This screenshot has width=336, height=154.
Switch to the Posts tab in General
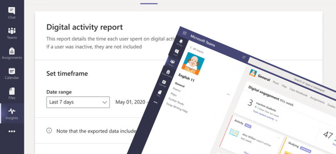(276, 82)
